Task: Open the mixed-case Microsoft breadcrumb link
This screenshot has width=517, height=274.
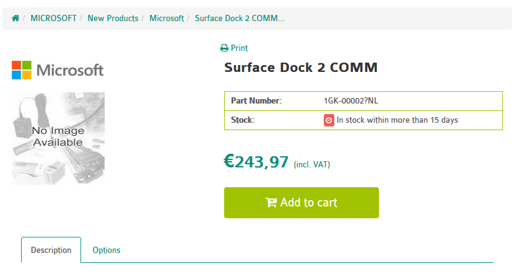Action: [x=167, y=19]
